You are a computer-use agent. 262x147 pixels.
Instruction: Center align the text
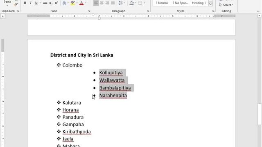click(102, 3)
